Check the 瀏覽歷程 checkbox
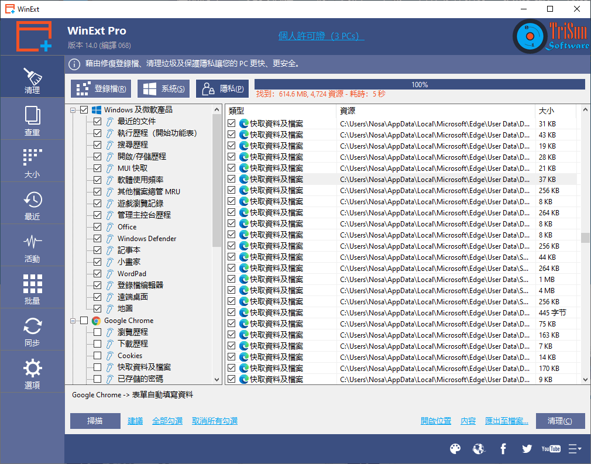This screenshot has height=464, width=591. pos(98,332)
